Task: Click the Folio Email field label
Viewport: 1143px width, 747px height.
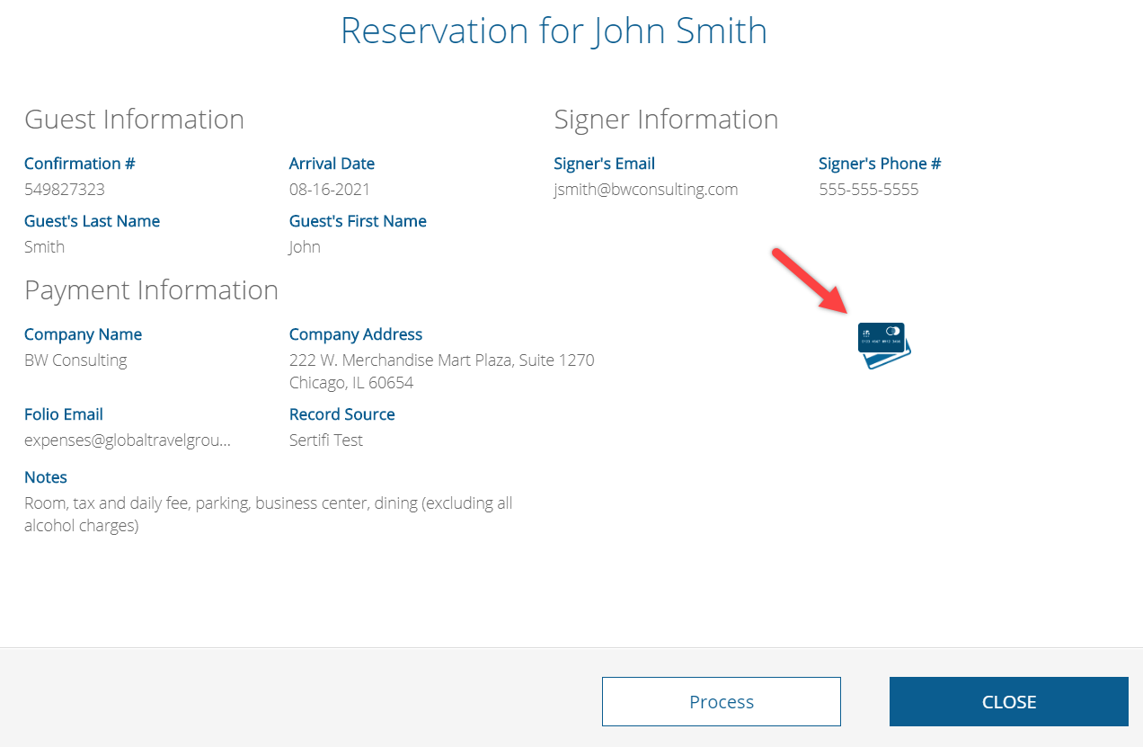Action: (64, 414)
